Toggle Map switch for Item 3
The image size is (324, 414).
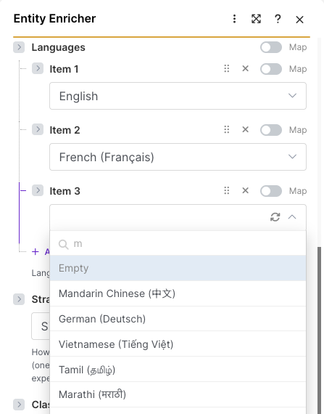pos(271,191)
